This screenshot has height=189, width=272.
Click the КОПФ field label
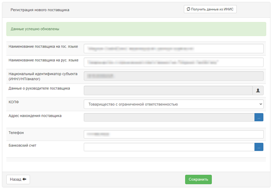[x=14, y=102]
